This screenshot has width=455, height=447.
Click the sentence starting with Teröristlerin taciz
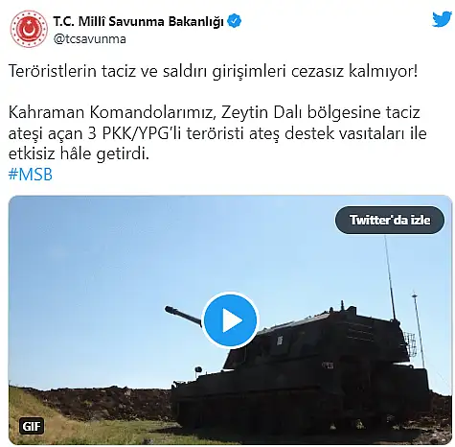pos(213,72)
